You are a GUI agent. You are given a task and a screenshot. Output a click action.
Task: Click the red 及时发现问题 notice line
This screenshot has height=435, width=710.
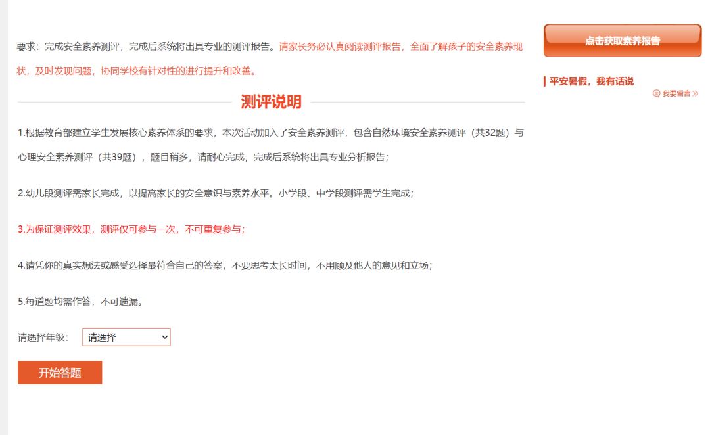(x=136, y=71)
